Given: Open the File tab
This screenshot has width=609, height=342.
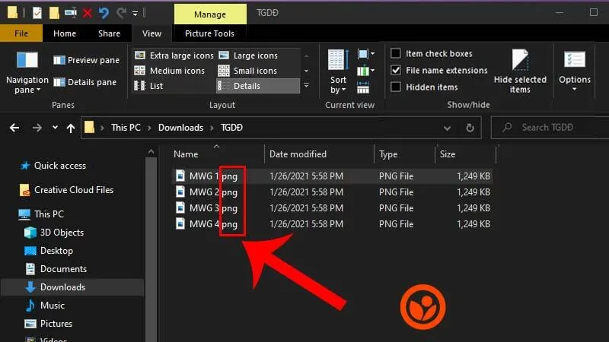Looking at the screenshot, I should [21, 33].
